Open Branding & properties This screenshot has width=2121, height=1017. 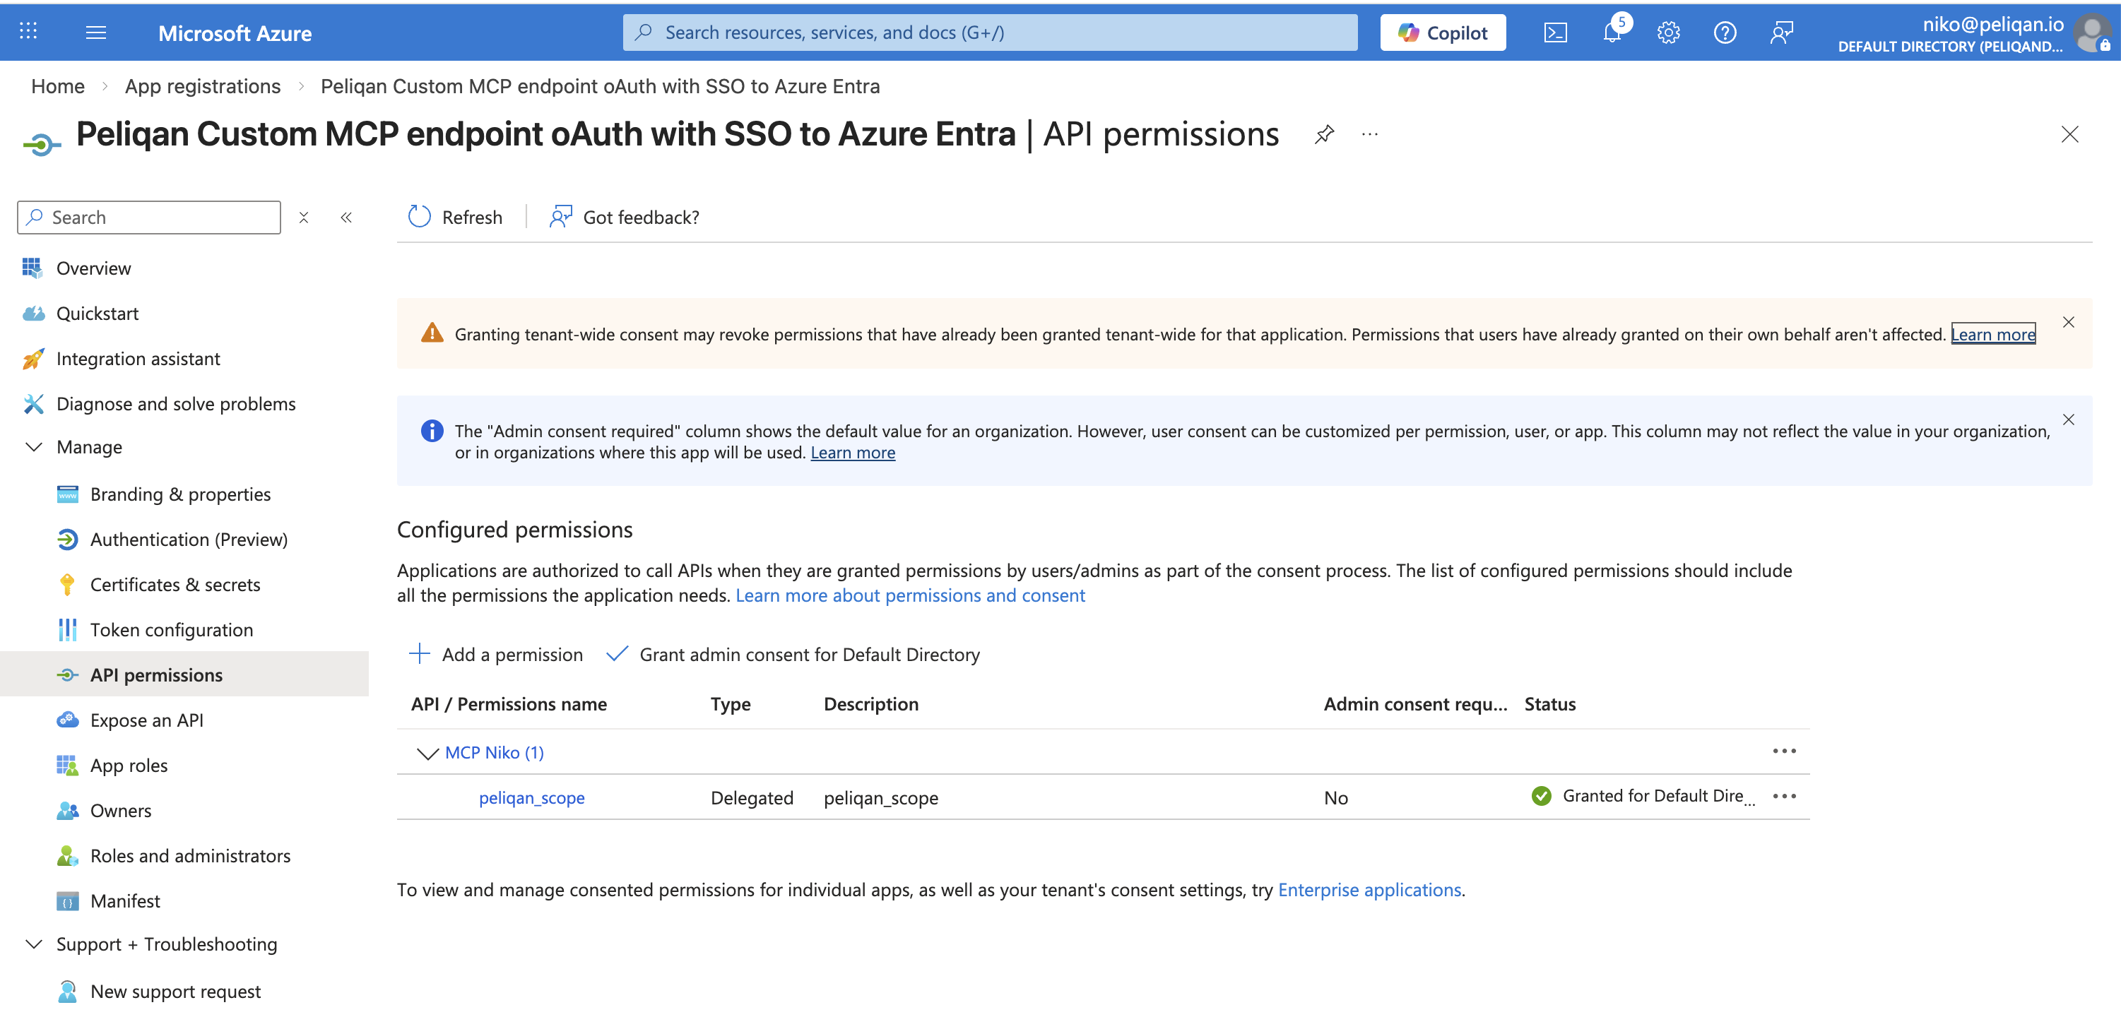pyautogui.click(x=179, y=494)
